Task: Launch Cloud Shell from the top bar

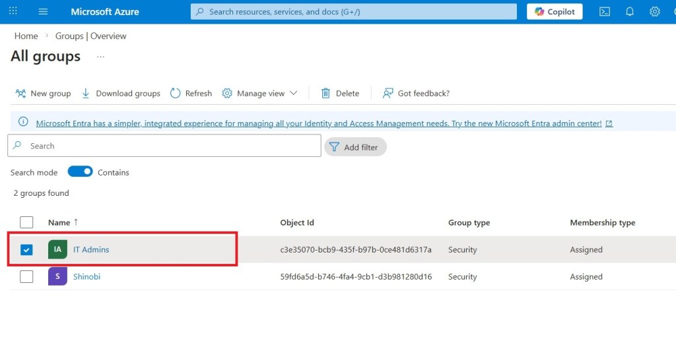Action: (604, 11)
